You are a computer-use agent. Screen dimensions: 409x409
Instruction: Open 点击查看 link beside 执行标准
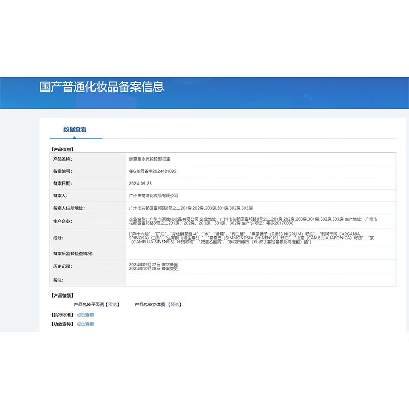click(85, 315)
